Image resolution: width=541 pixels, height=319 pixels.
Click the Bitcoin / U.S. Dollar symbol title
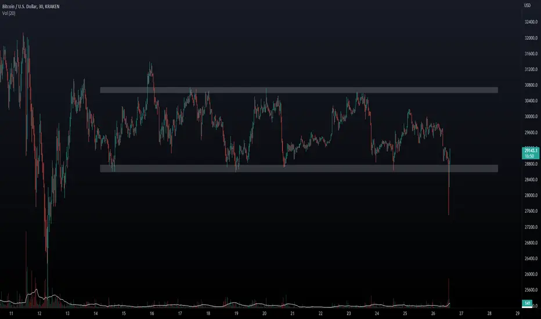point(31,6)
